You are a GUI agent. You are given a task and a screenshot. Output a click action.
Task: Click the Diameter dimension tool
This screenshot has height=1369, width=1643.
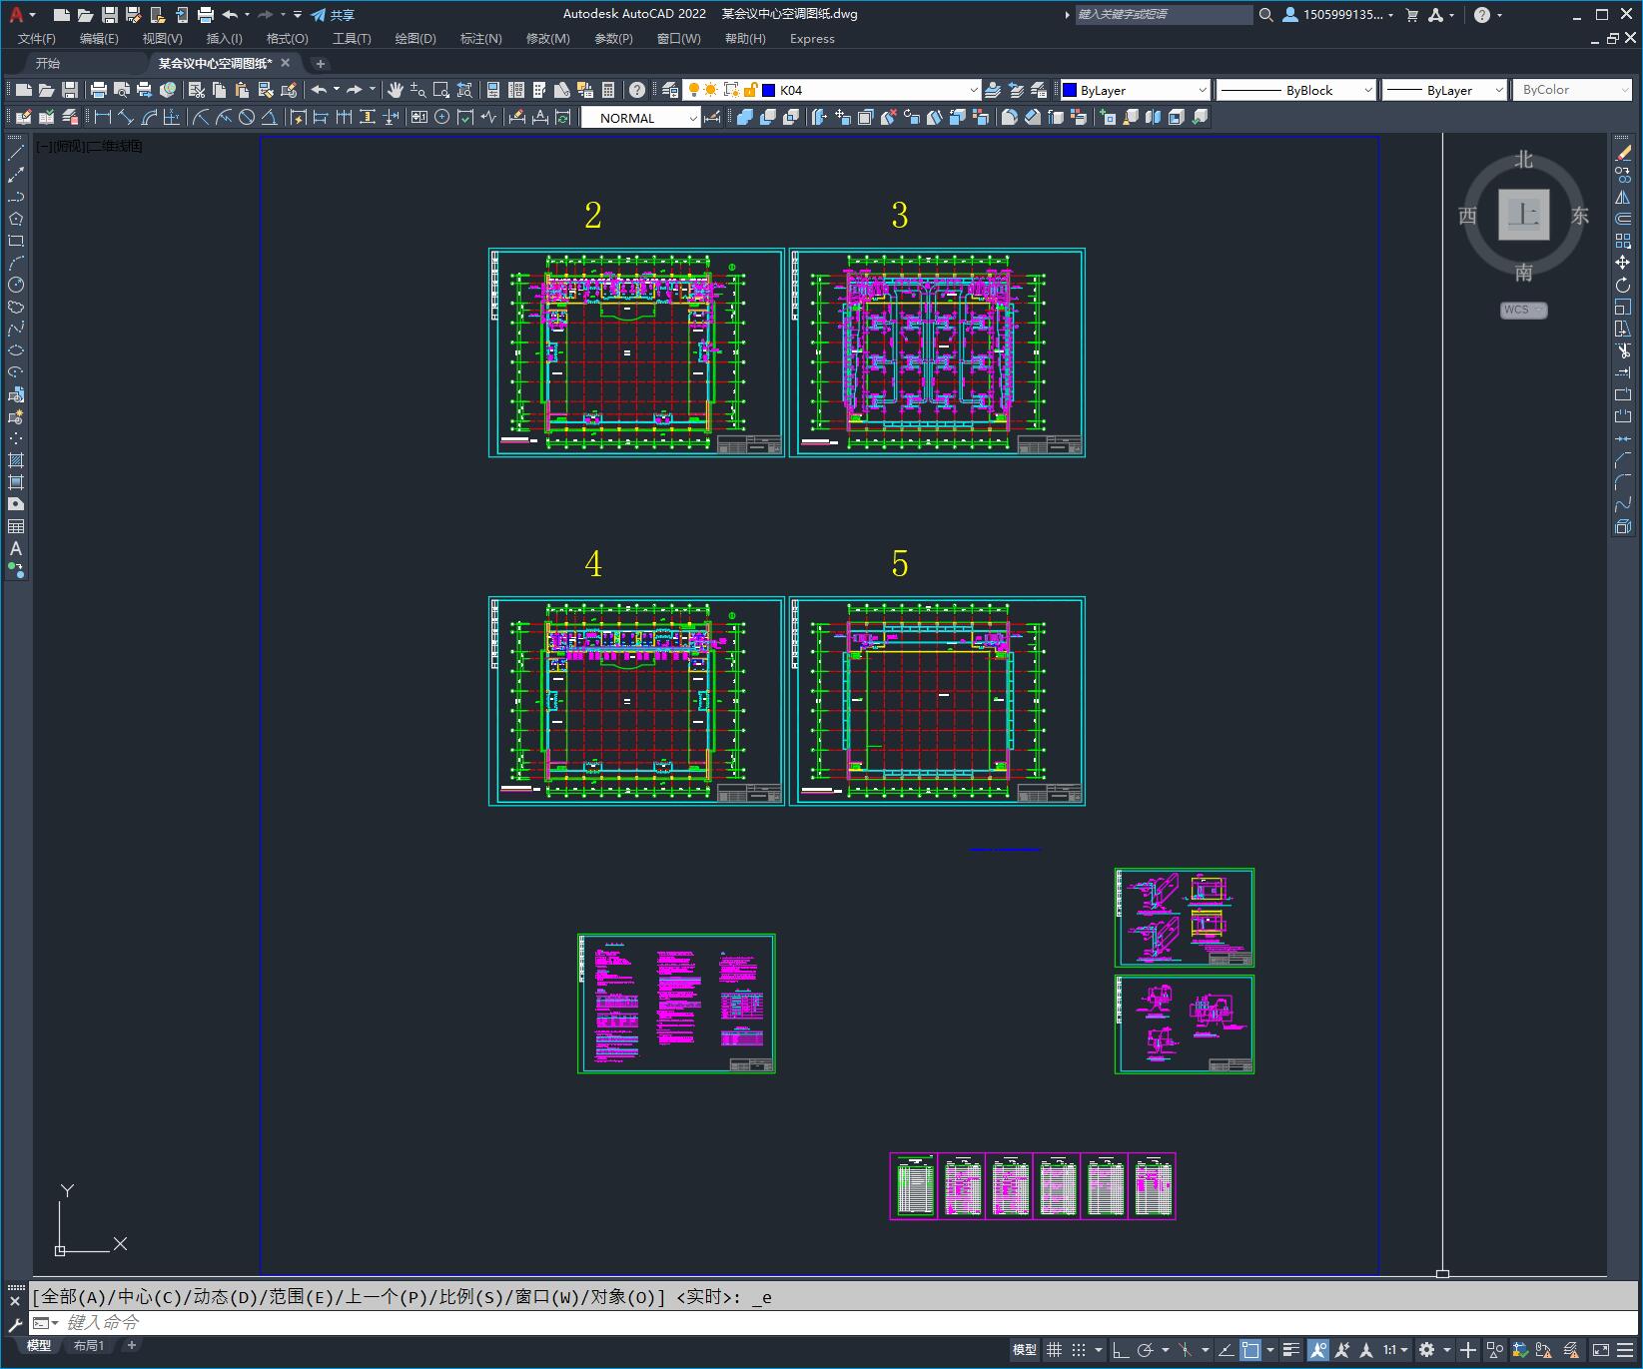point(246,117)
